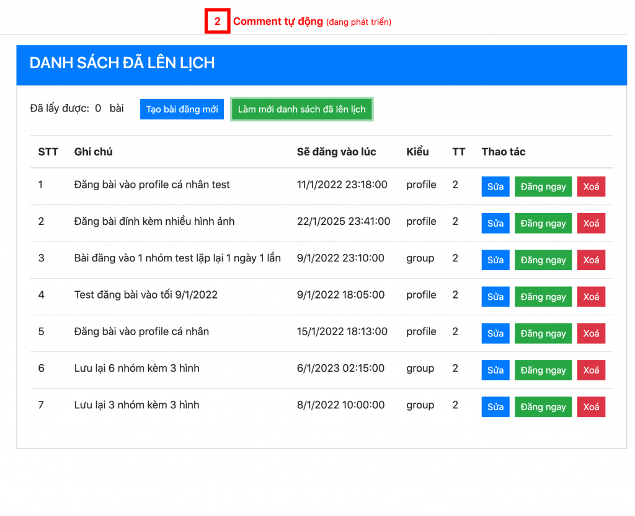635x516 pixels.
Task: Click Đăng ngay in row 3
Action: point(543,260)
